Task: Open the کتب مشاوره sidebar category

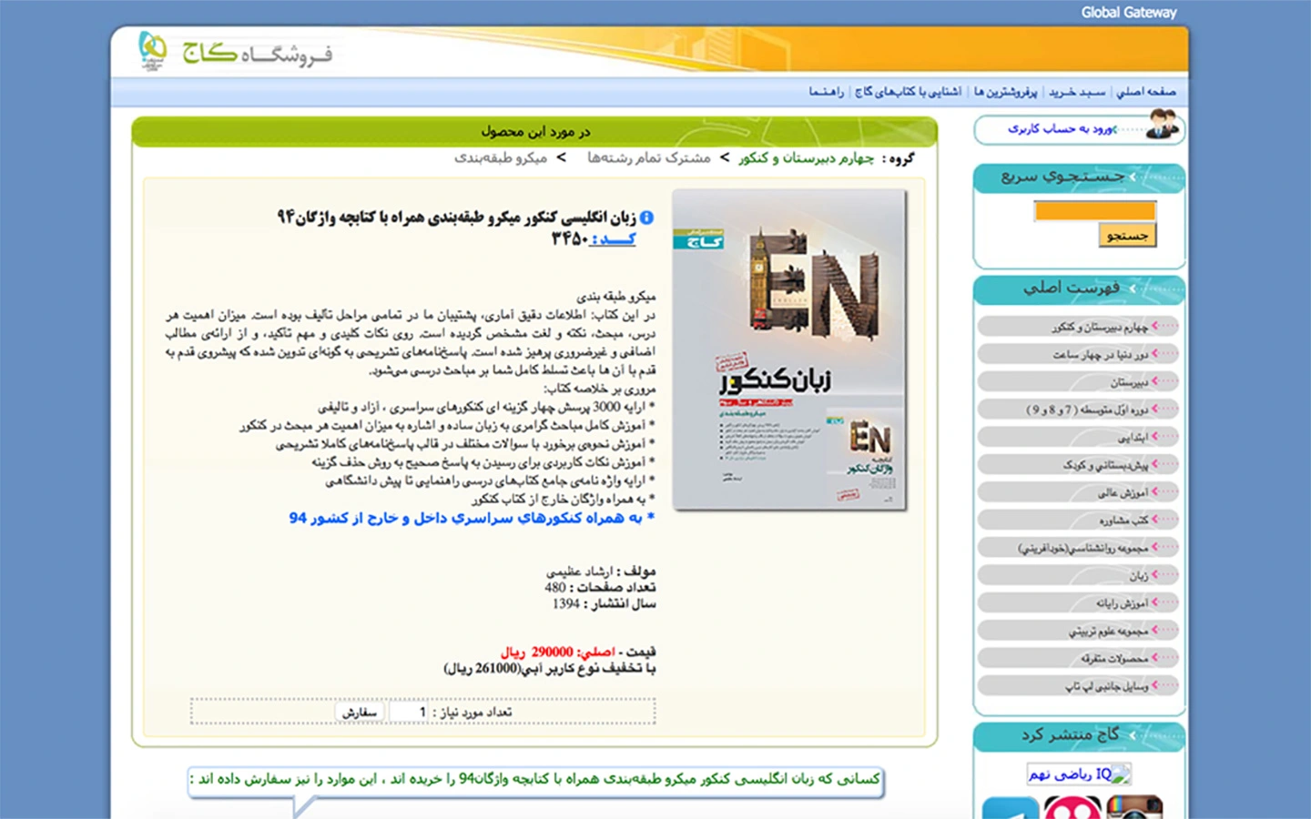Action: (1079, 520)
